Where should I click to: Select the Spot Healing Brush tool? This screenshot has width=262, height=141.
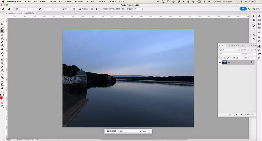pyautogui.click(x=2, y=42)
